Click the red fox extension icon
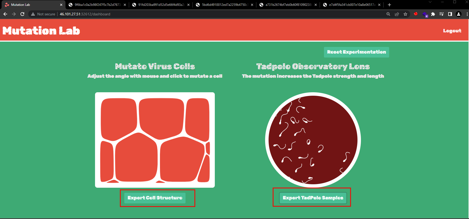Viewport: 469px width, 219px height. (x=416, y=14)
